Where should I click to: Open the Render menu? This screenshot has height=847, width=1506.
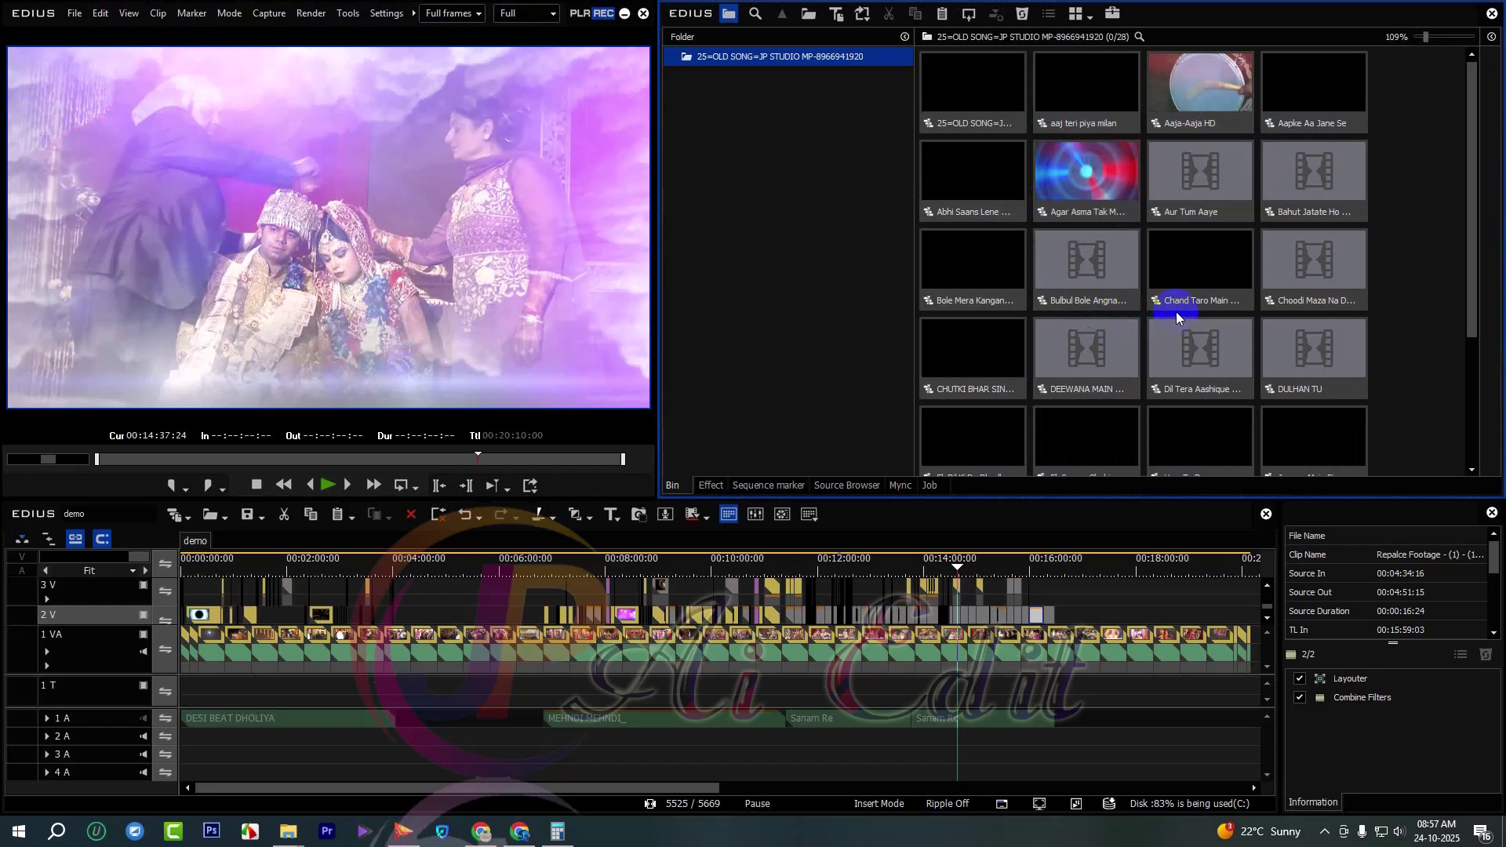pyautogui.click(x=311, y=13)
